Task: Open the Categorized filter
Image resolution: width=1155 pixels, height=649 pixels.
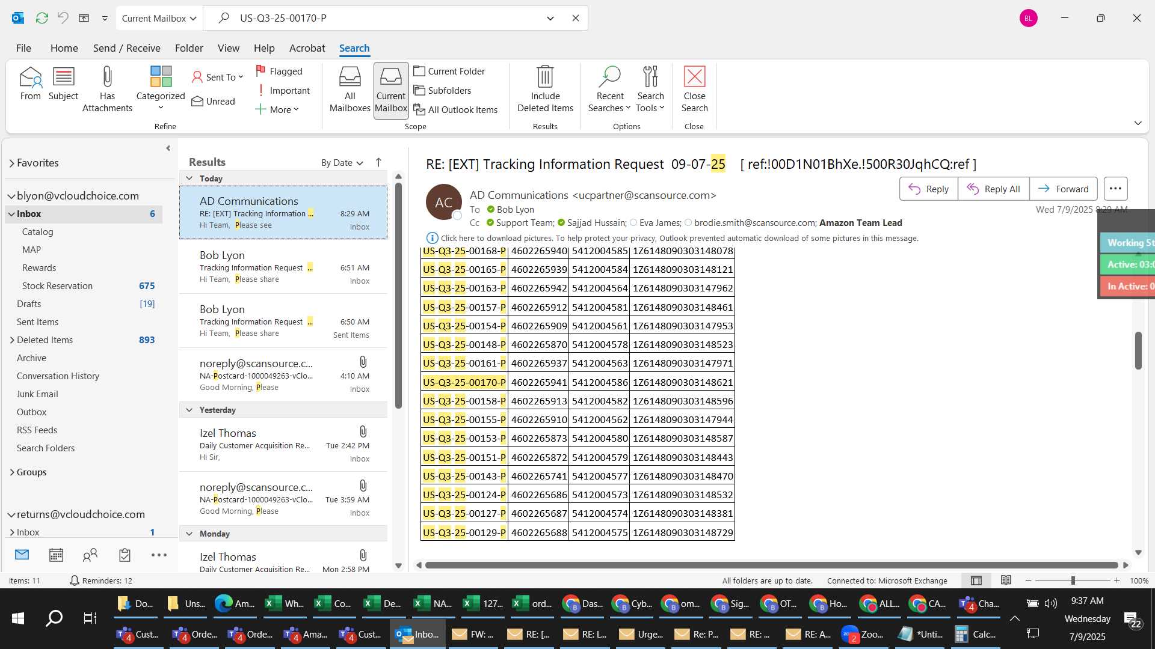Action: tap(161, 88)
